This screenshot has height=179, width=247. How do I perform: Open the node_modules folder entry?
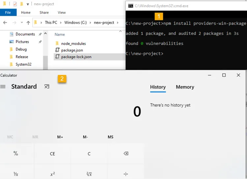[73, 44]
